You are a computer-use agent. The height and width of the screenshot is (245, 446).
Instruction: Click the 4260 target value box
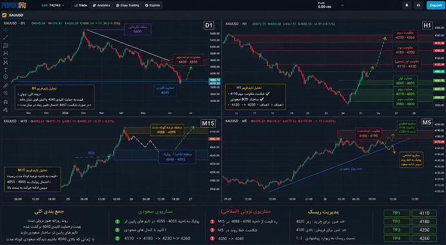coord(424,238)
